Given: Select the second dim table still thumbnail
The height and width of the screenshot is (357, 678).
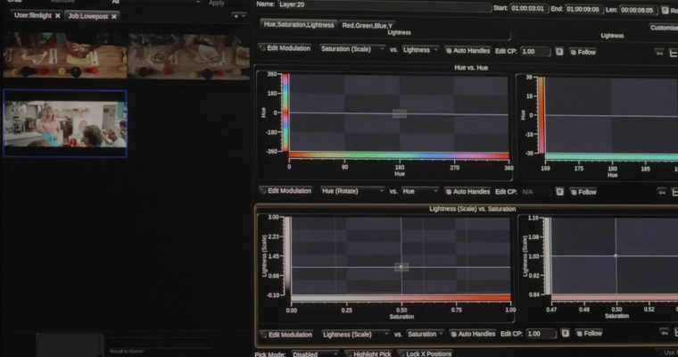Looking at the screenshot, I should (189, 57).
